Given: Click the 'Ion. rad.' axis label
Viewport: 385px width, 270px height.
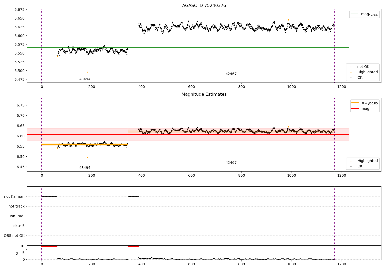Looking at the screenshot, I should tap(17, 216).
